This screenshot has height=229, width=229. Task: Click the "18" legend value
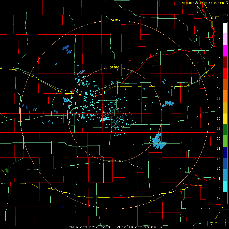pos(219,149)
